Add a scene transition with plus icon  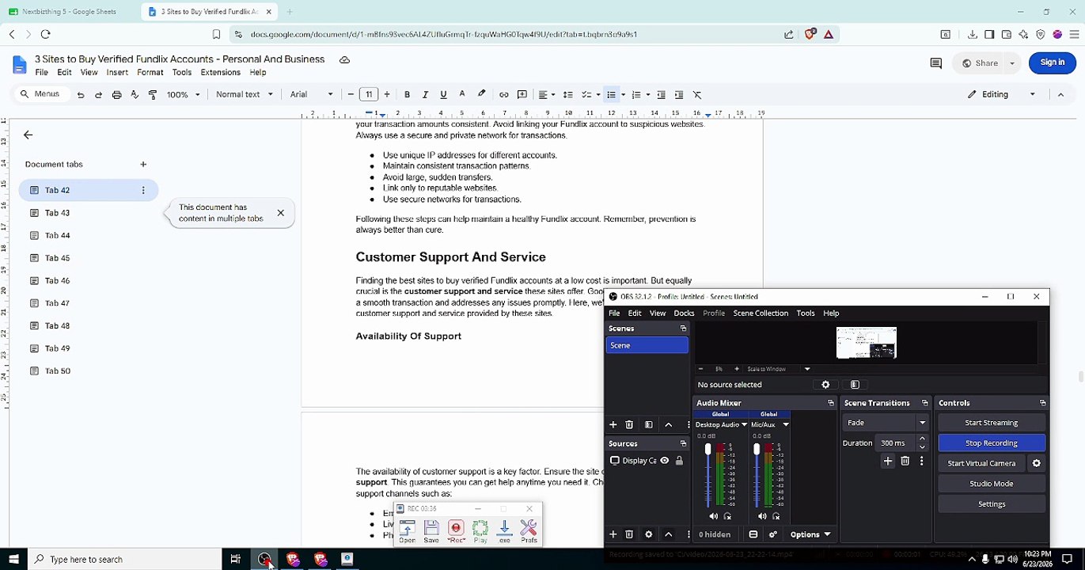point(888,462)
